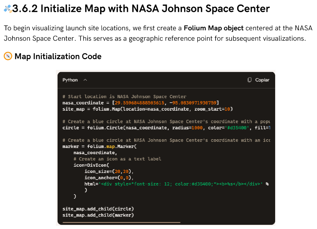Click the radius=1000 parameter
Viewport: 317px width, 229px height.
coord(187,128)
